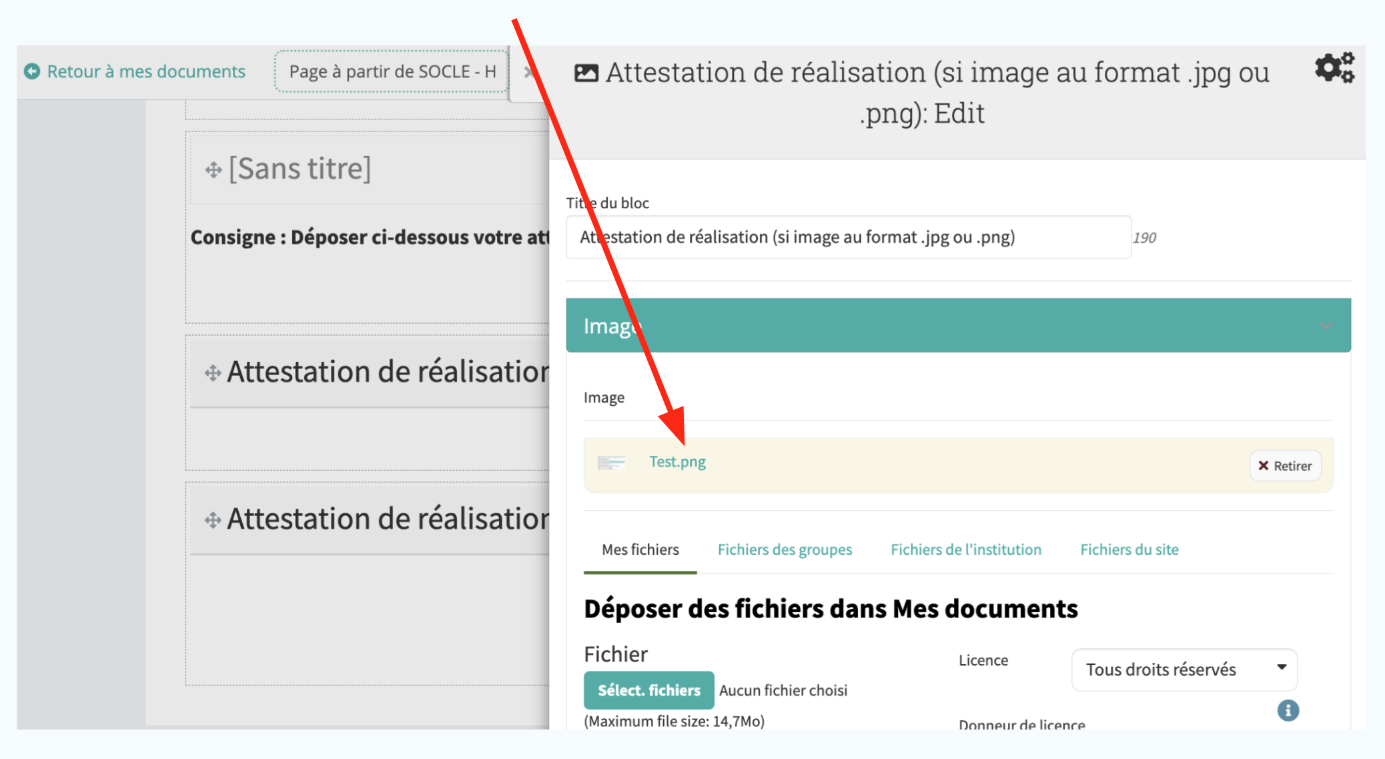Close the panel with the X icon

[528, 72]
